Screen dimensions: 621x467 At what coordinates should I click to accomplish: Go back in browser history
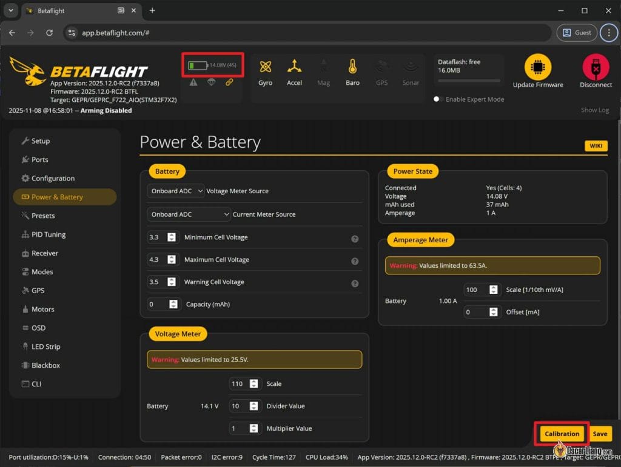pos(12,33)
